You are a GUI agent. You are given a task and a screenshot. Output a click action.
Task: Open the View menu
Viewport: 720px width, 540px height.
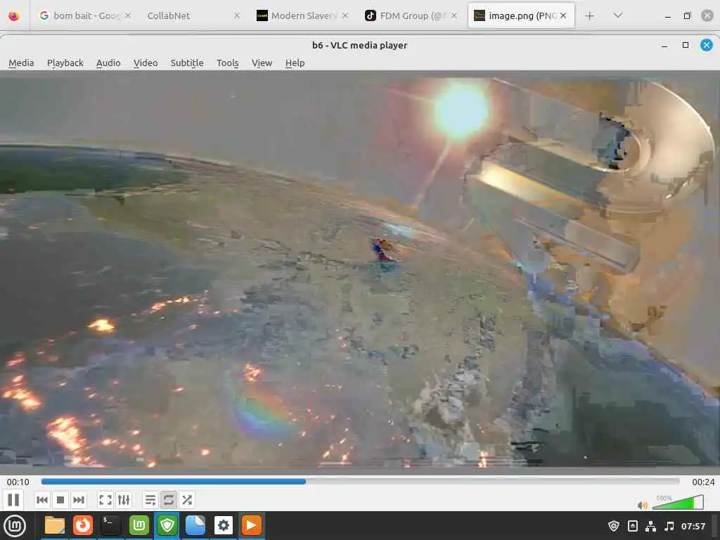click(262, 63)
